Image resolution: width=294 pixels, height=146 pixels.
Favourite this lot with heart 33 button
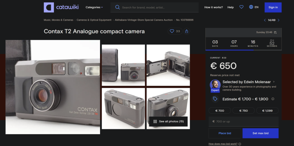pos(175,31)
